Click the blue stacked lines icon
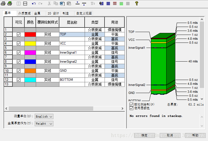This screenshot has width=208, height=141. click(x=108, y=3)
